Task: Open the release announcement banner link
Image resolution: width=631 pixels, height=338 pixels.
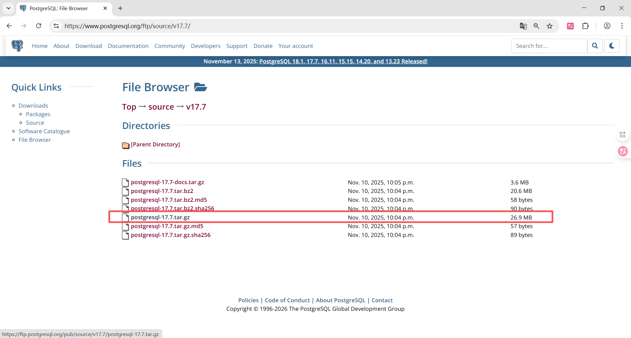Action: click(x=343, y=61)
